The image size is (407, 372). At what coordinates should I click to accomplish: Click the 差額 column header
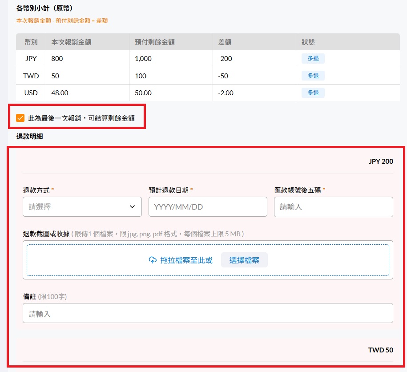coord(254,42)
